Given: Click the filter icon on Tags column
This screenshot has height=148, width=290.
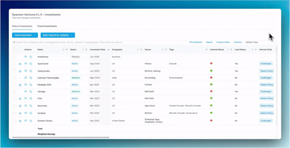Looking at the screenshot, I should [207, 50].
